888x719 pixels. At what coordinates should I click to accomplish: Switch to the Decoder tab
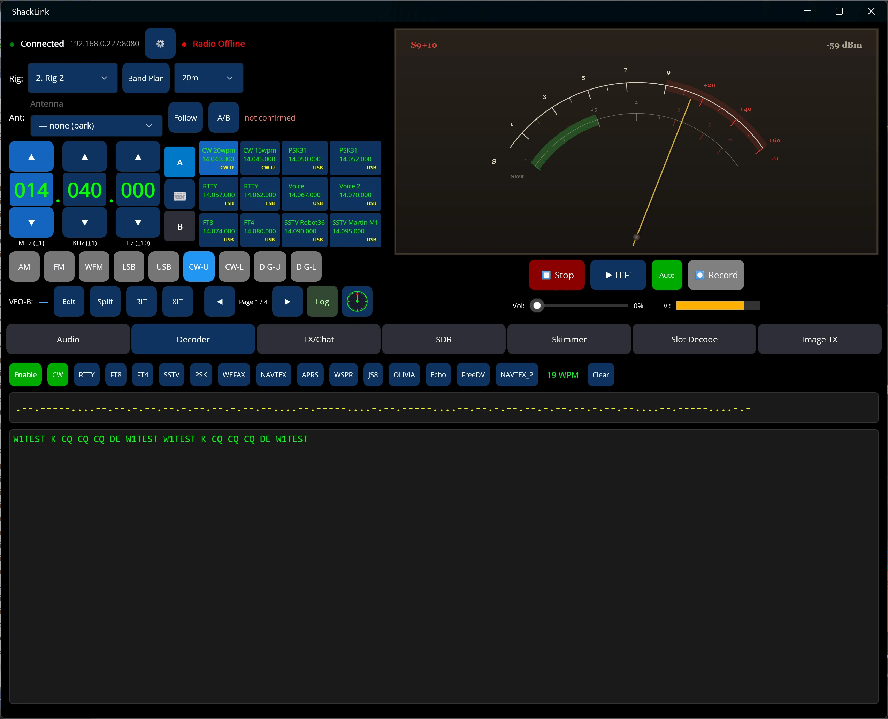(193, 339)
